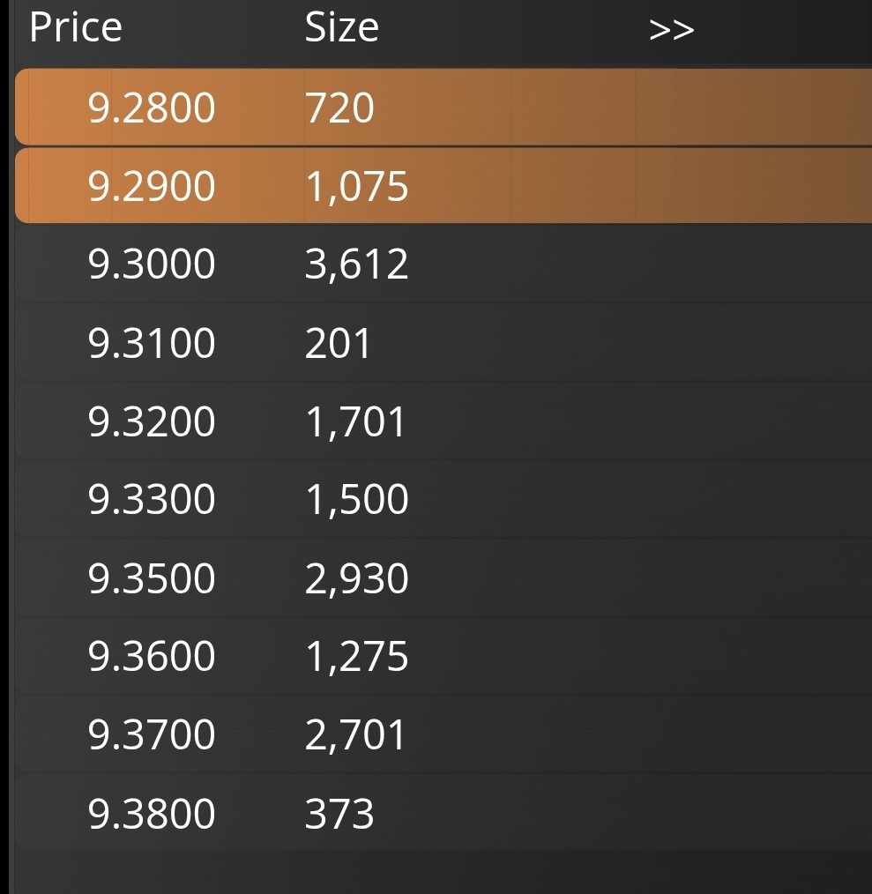Image resolution: width=872 pixels, height=894 pixels.
Task: Click the 2,930 size quantity
Action: (356, 578)
